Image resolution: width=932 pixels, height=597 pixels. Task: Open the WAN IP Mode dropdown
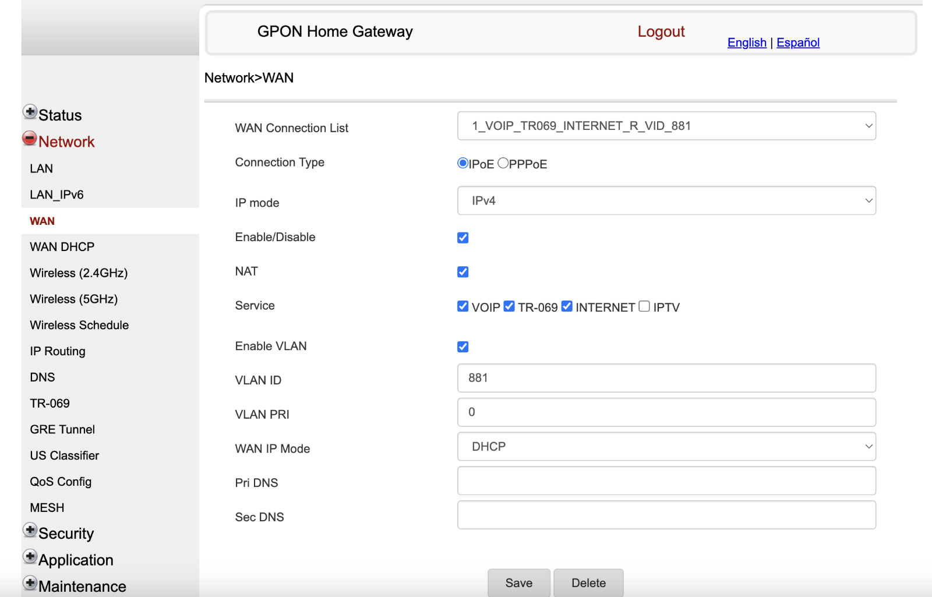click(x=666, y=447)
